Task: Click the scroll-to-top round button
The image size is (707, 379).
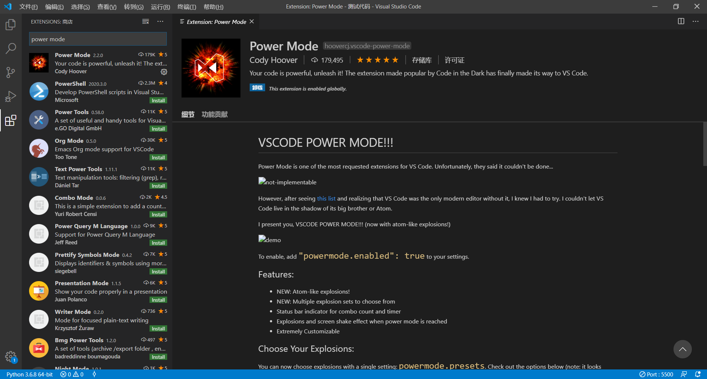Action: click(683, 349)
